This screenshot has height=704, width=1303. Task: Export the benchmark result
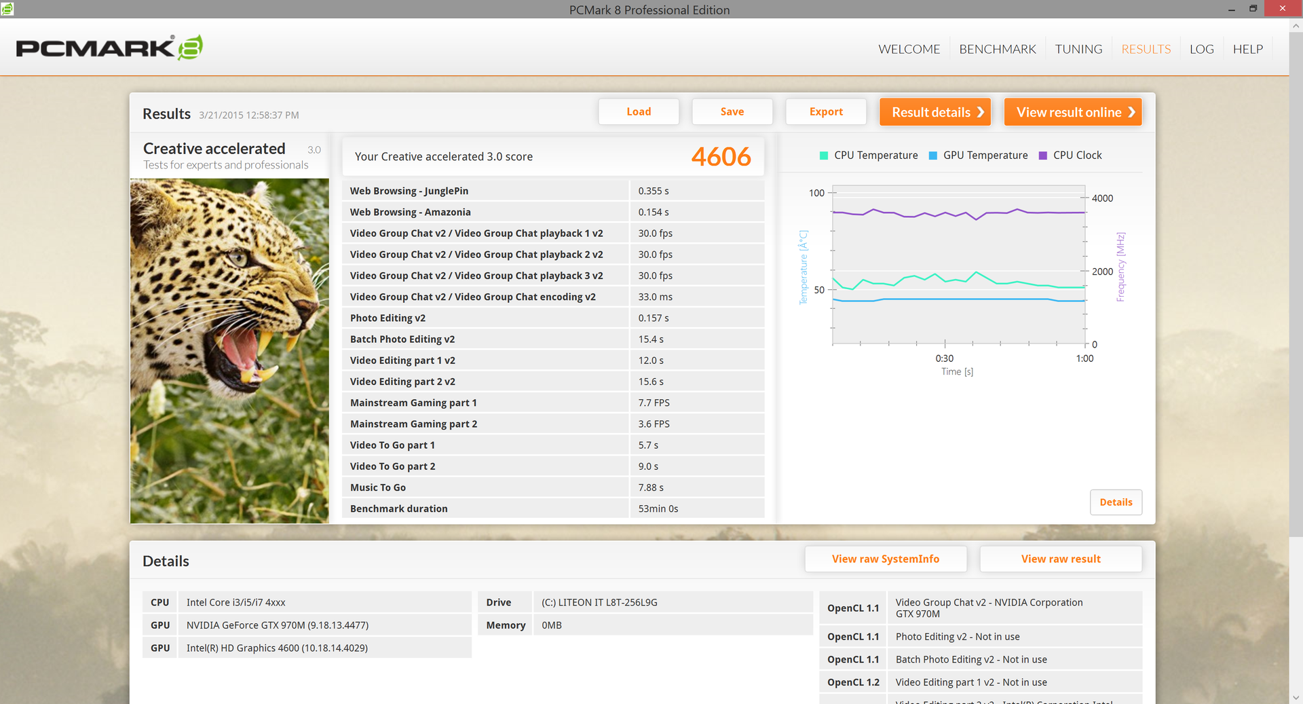(826, 112)
